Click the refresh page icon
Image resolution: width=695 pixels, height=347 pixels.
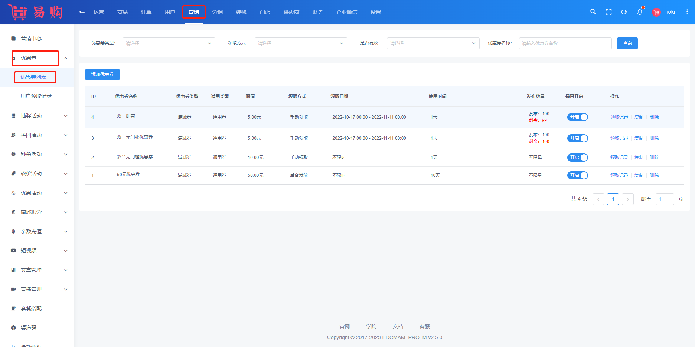[624, 12]
